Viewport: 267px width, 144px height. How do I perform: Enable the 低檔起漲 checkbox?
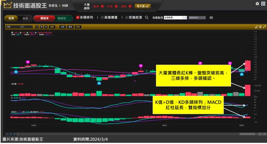127,17
